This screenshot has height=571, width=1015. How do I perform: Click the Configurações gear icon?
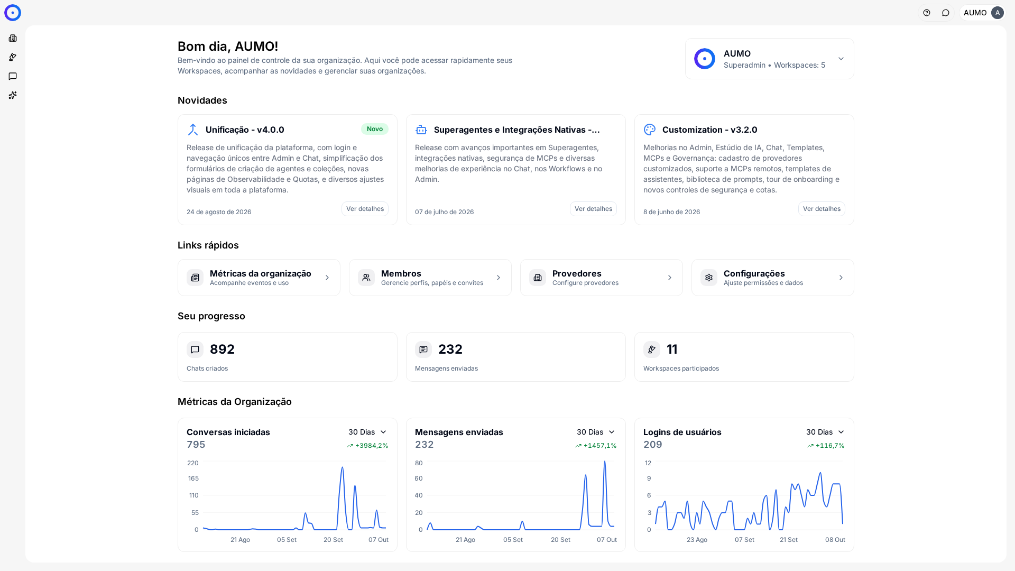(709, 278)
